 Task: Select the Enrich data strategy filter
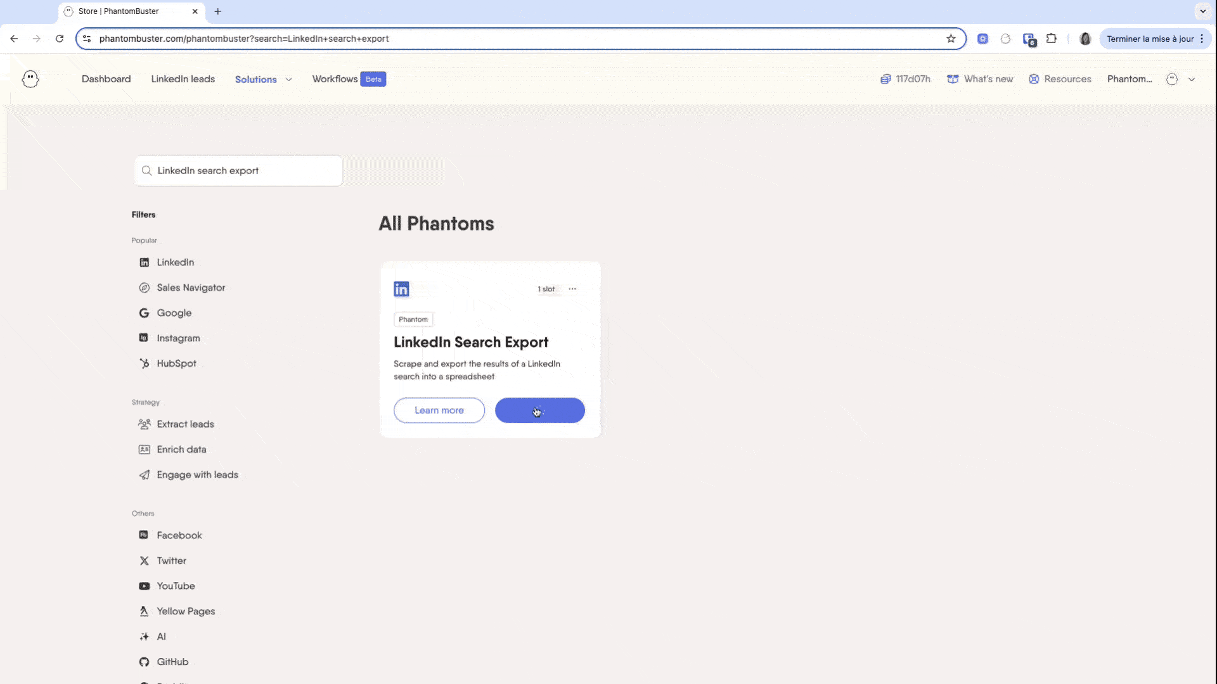point(172,450)
